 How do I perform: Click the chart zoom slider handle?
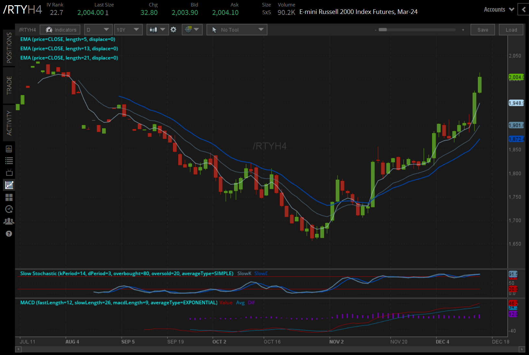click(383, 30)
